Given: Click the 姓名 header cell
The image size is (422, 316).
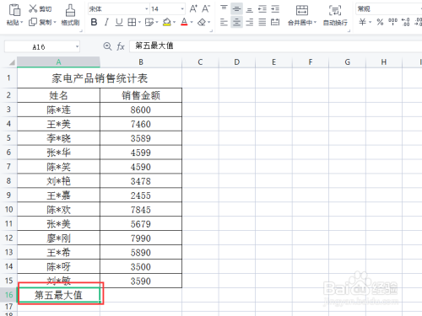Looking at the screenshot, I should coord(58,95).
